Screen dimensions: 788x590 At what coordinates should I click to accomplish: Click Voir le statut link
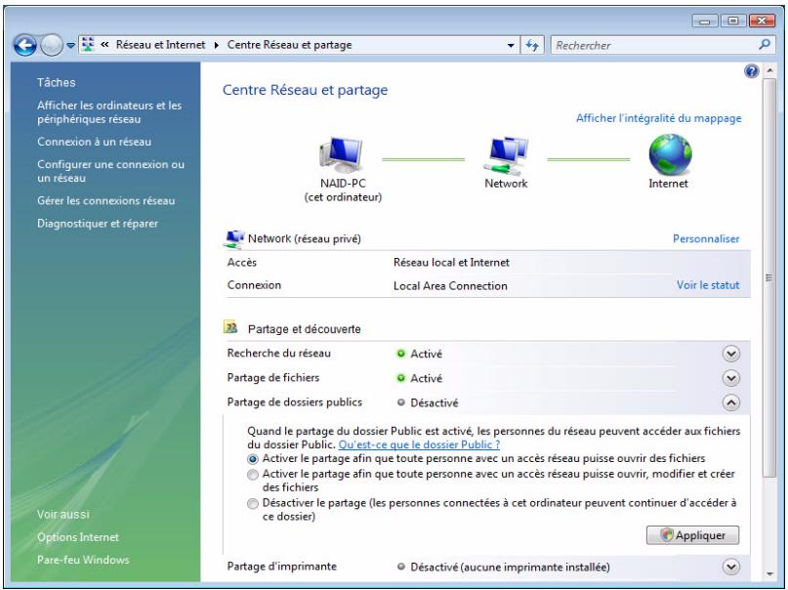(708, 285)
